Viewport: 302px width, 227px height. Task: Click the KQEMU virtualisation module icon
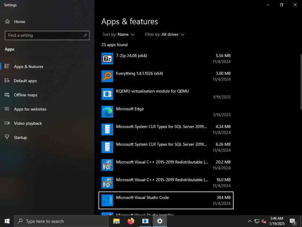point(107,94)
